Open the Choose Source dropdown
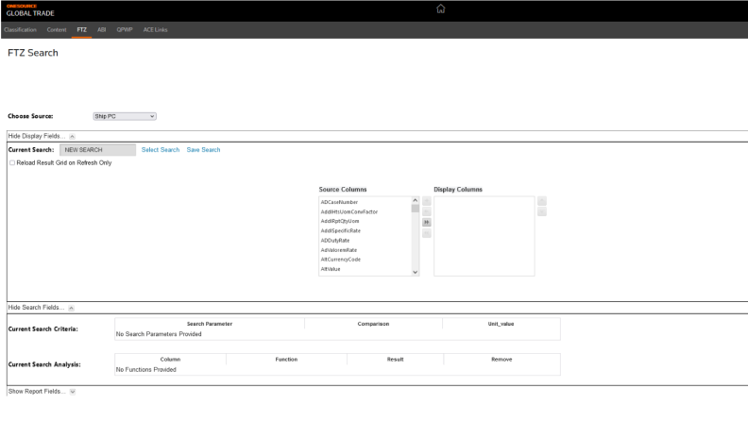Screen dimensions: 748x421 click(x=124, y=116)
